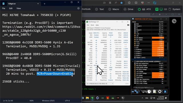The height and width of the screenshot is (103, 183).
Task: Close HWiNFO sensors with blue X icon
Action: click(165, 92)
